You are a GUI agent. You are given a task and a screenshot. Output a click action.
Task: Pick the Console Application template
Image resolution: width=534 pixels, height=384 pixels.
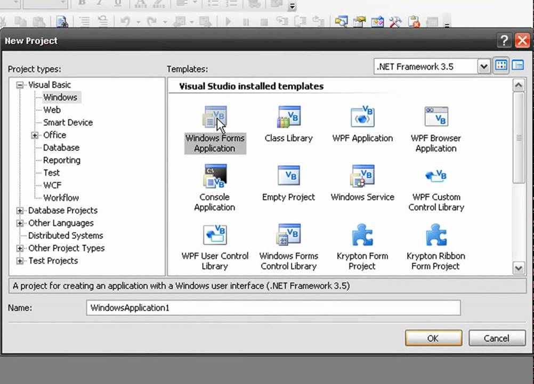point(215,188)
